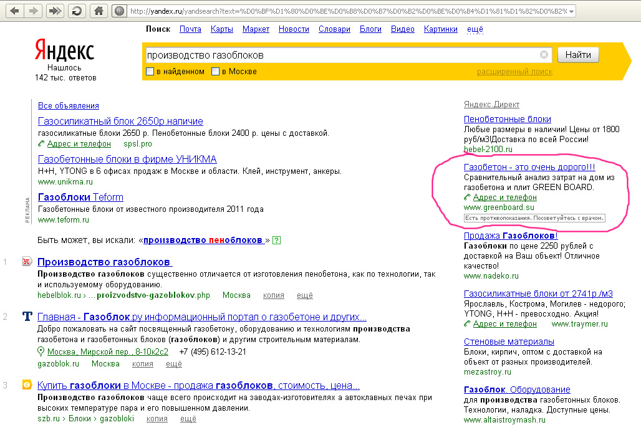Expand the 'ещё' services menu at the top

[475, 29]
